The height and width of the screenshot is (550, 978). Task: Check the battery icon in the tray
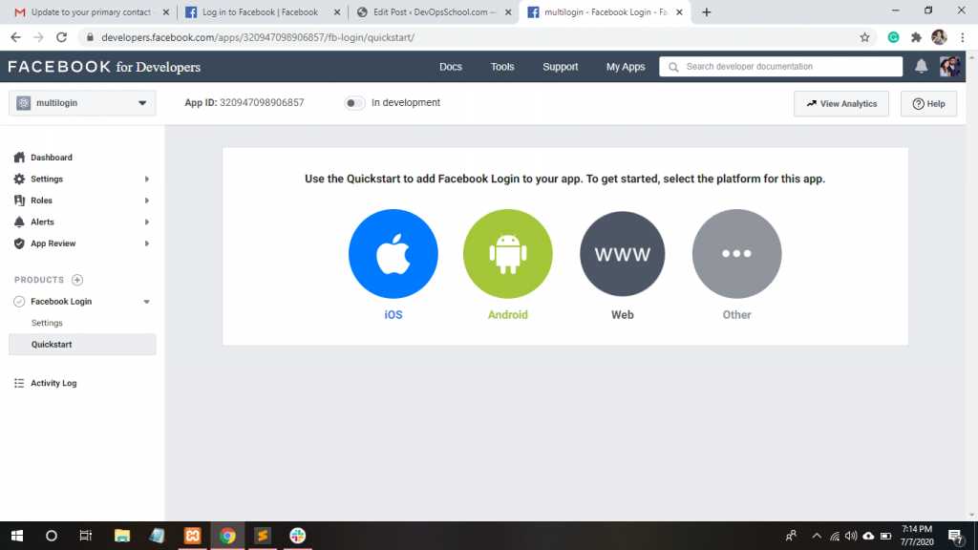tap(885, 536)
